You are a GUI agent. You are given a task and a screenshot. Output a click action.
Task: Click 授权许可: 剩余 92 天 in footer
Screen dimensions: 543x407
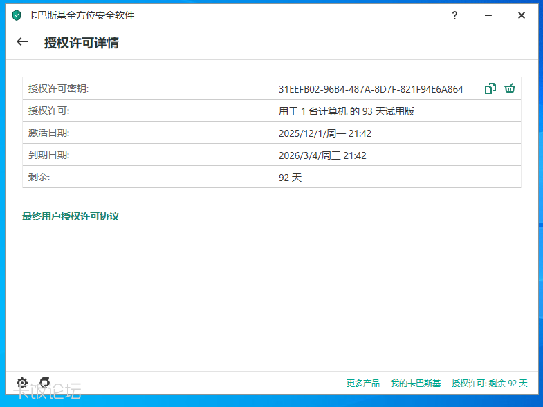tap(489, 383)
